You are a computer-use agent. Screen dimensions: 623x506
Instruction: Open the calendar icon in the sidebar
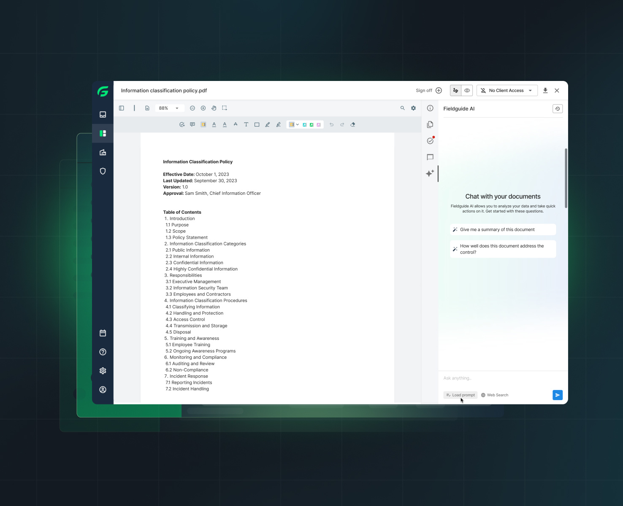click(x=103, y=333)
